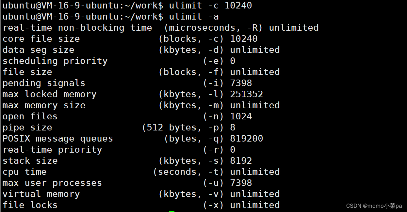Viewport: 407px width, 212px height.
Task: Click the 'real-time priority' label
Action: [52, 150]
